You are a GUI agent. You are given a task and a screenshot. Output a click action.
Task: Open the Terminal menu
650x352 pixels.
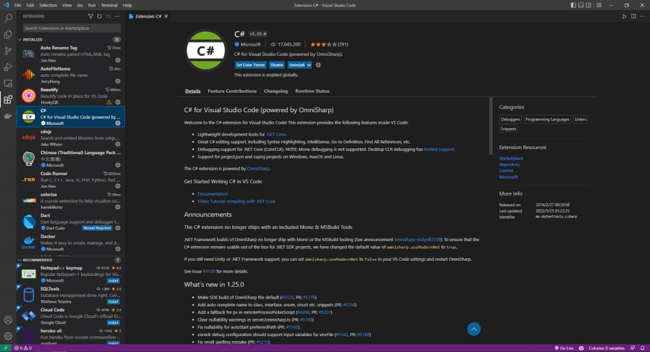(109, 5)
